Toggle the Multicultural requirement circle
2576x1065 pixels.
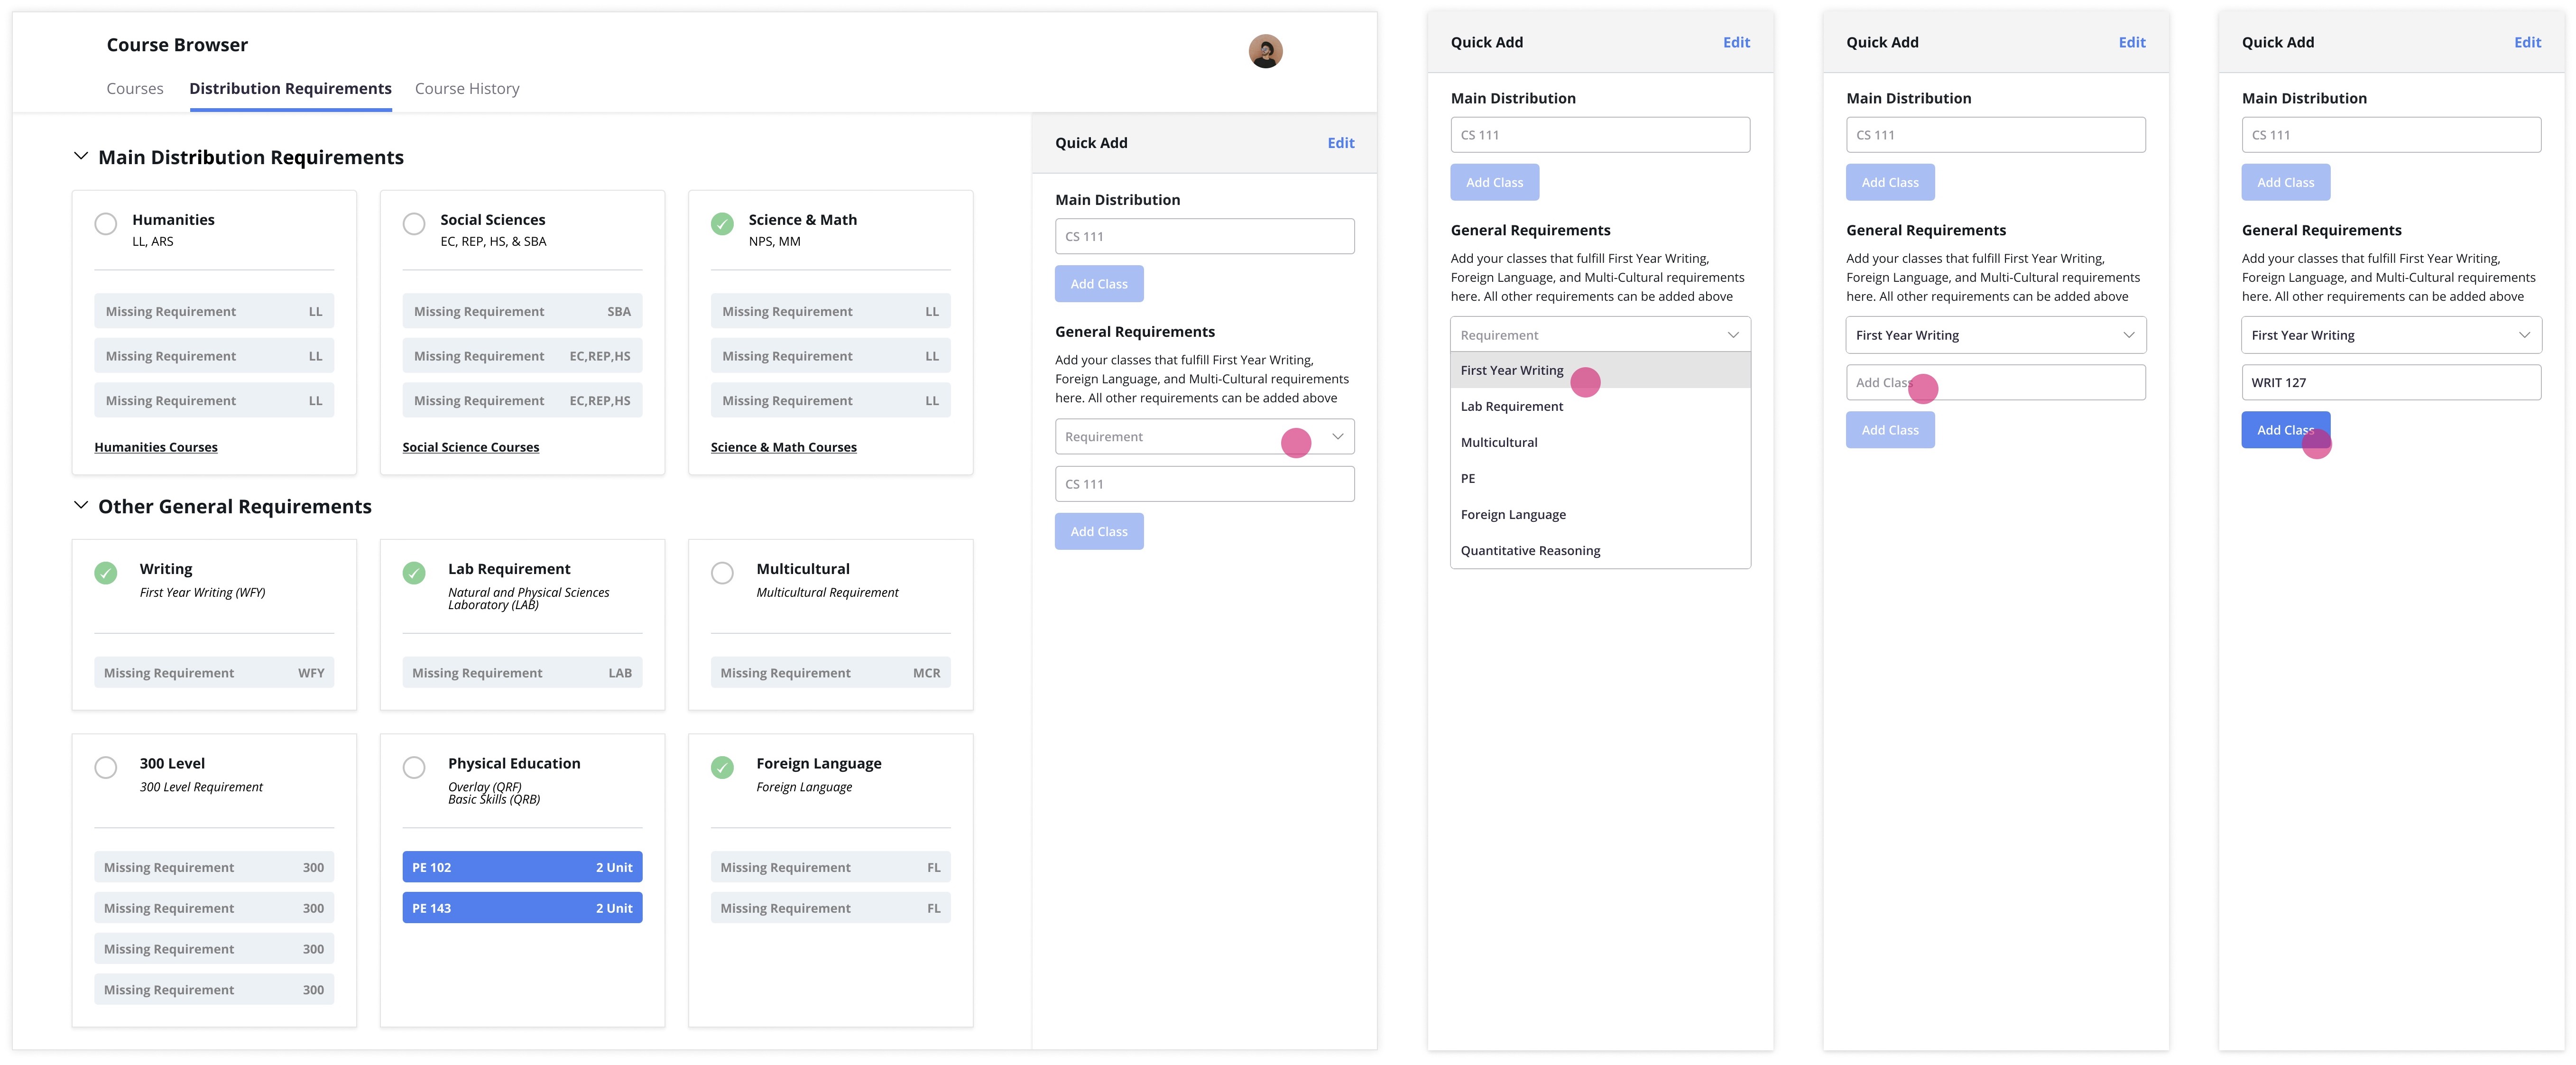(x=722, y=573)
